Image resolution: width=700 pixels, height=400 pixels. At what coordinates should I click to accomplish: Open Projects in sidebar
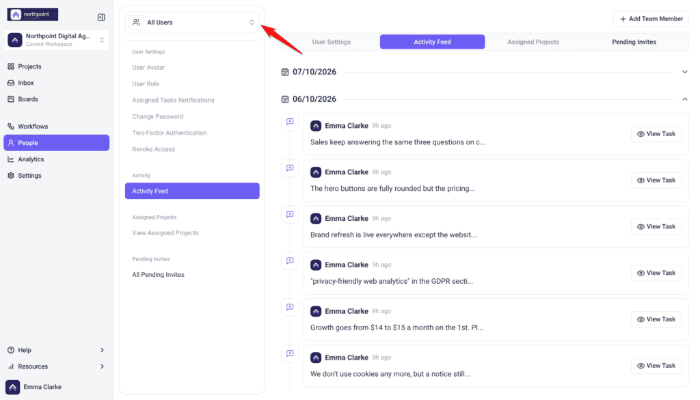tap(56, 66)
